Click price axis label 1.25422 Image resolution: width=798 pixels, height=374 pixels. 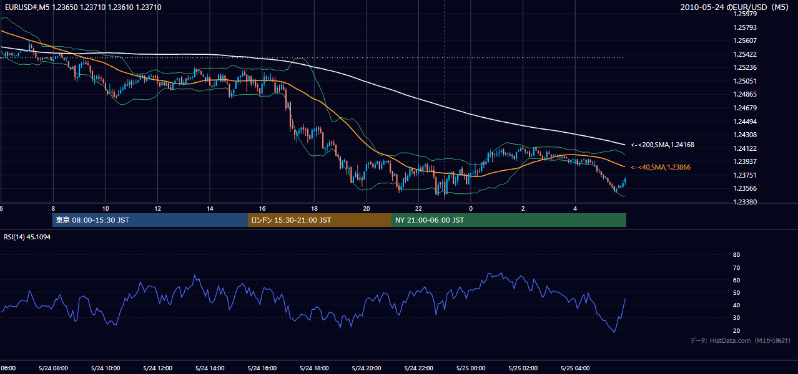pyautogui.click(x=745, y=54)
